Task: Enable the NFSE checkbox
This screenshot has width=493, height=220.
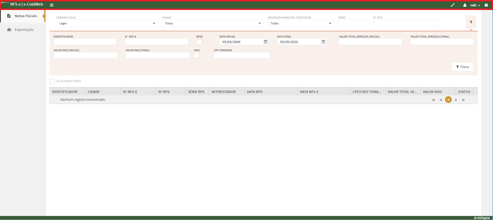Action: 199,42
